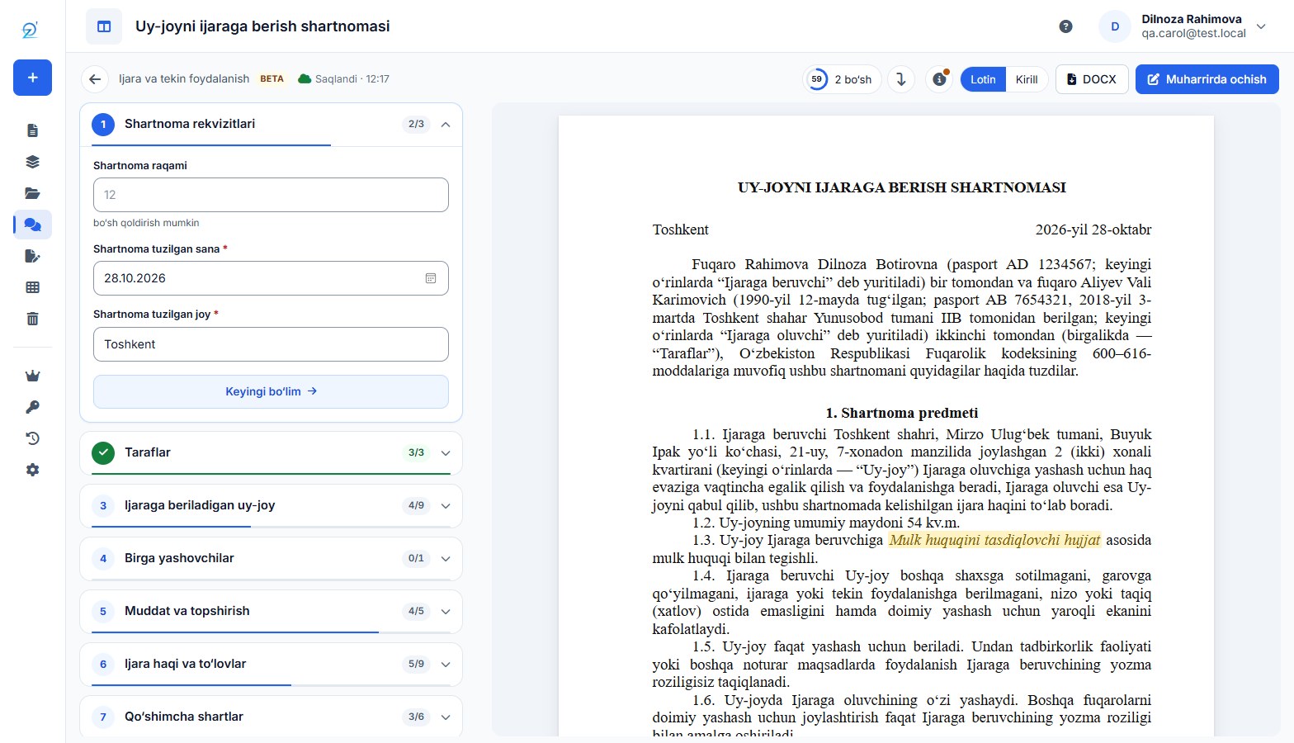Open the trash bin sidebar icon
The height and width of the screenshot is (743, 1294).
click(x=32, y=319)
